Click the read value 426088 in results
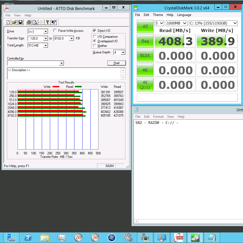Image resolution: width=243 pixels, height=243 pixels. 118,112
